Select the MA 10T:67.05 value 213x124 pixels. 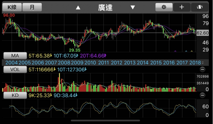click(66, 56)
